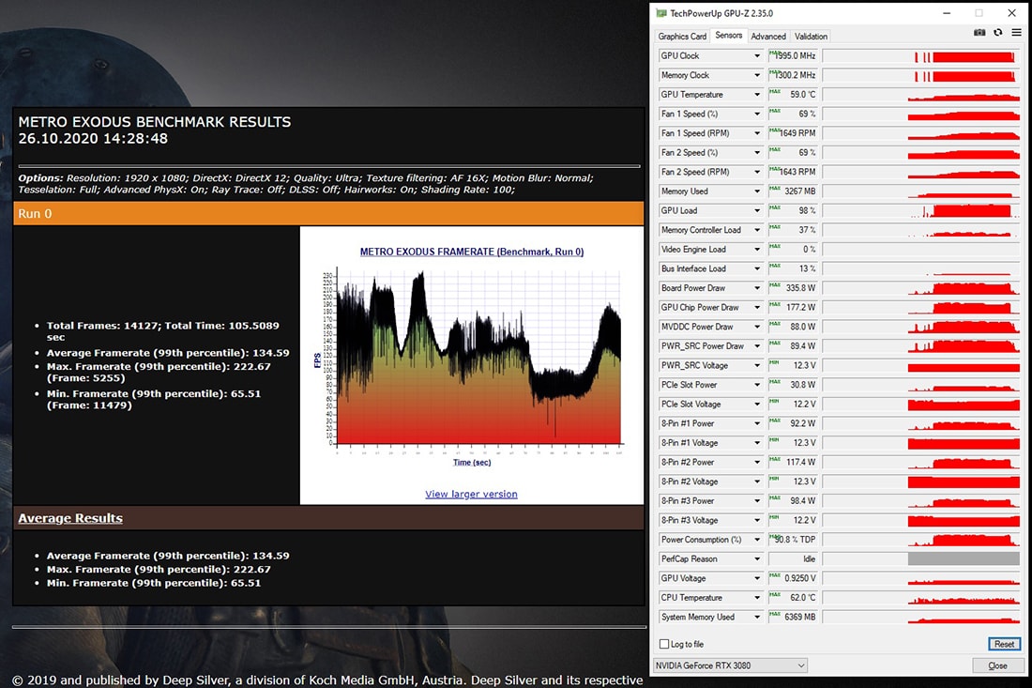The width and height of the screenshot is (1032, 688).
Task: Open the GPU Voltage sensor dropdown
Action: click(x=757, y=578)
